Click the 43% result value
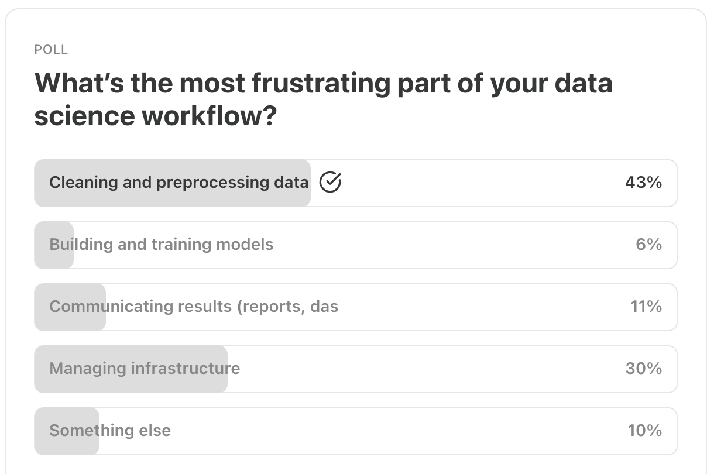The image size is (714, 474). tap(642, 183)
